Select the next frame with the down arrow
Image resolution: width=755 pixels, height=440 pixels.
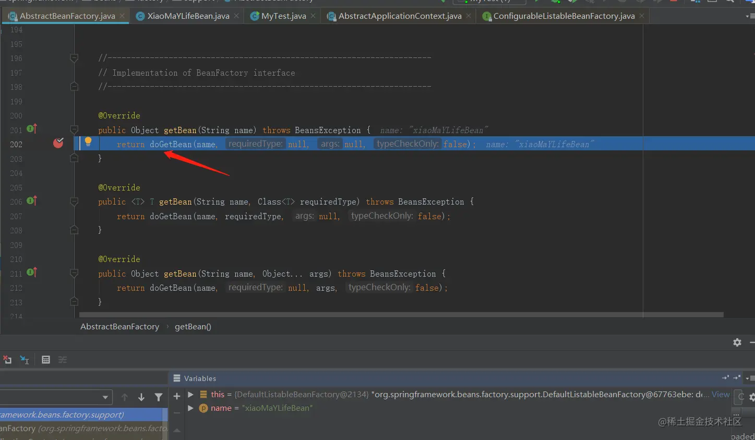coord(141,397)
